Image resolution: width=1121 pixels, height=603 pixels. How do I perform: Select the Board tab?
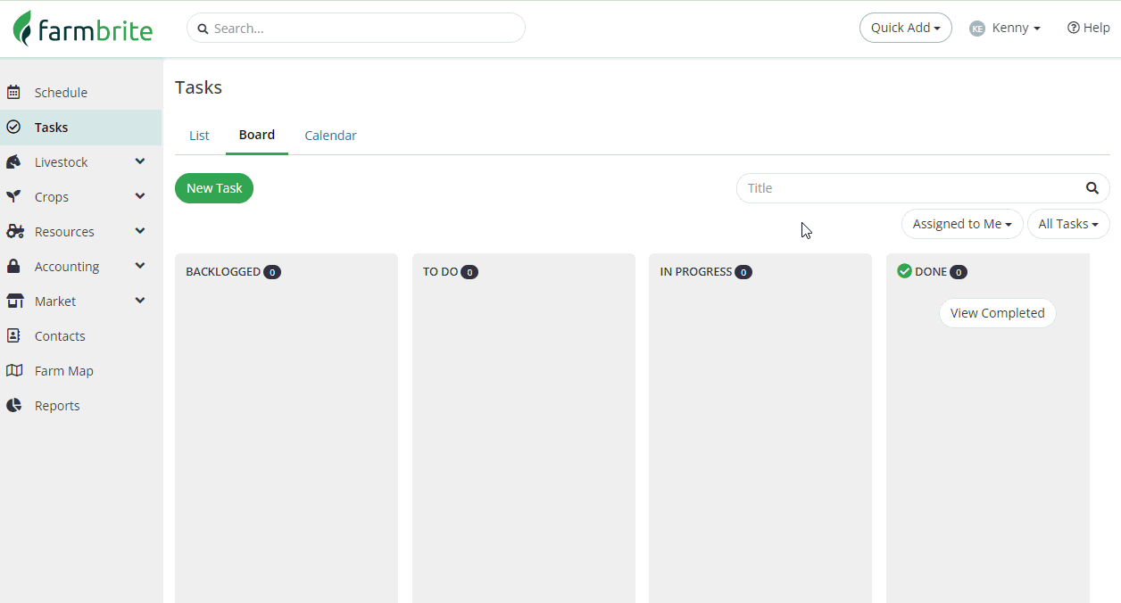click(x=257, y=135)
